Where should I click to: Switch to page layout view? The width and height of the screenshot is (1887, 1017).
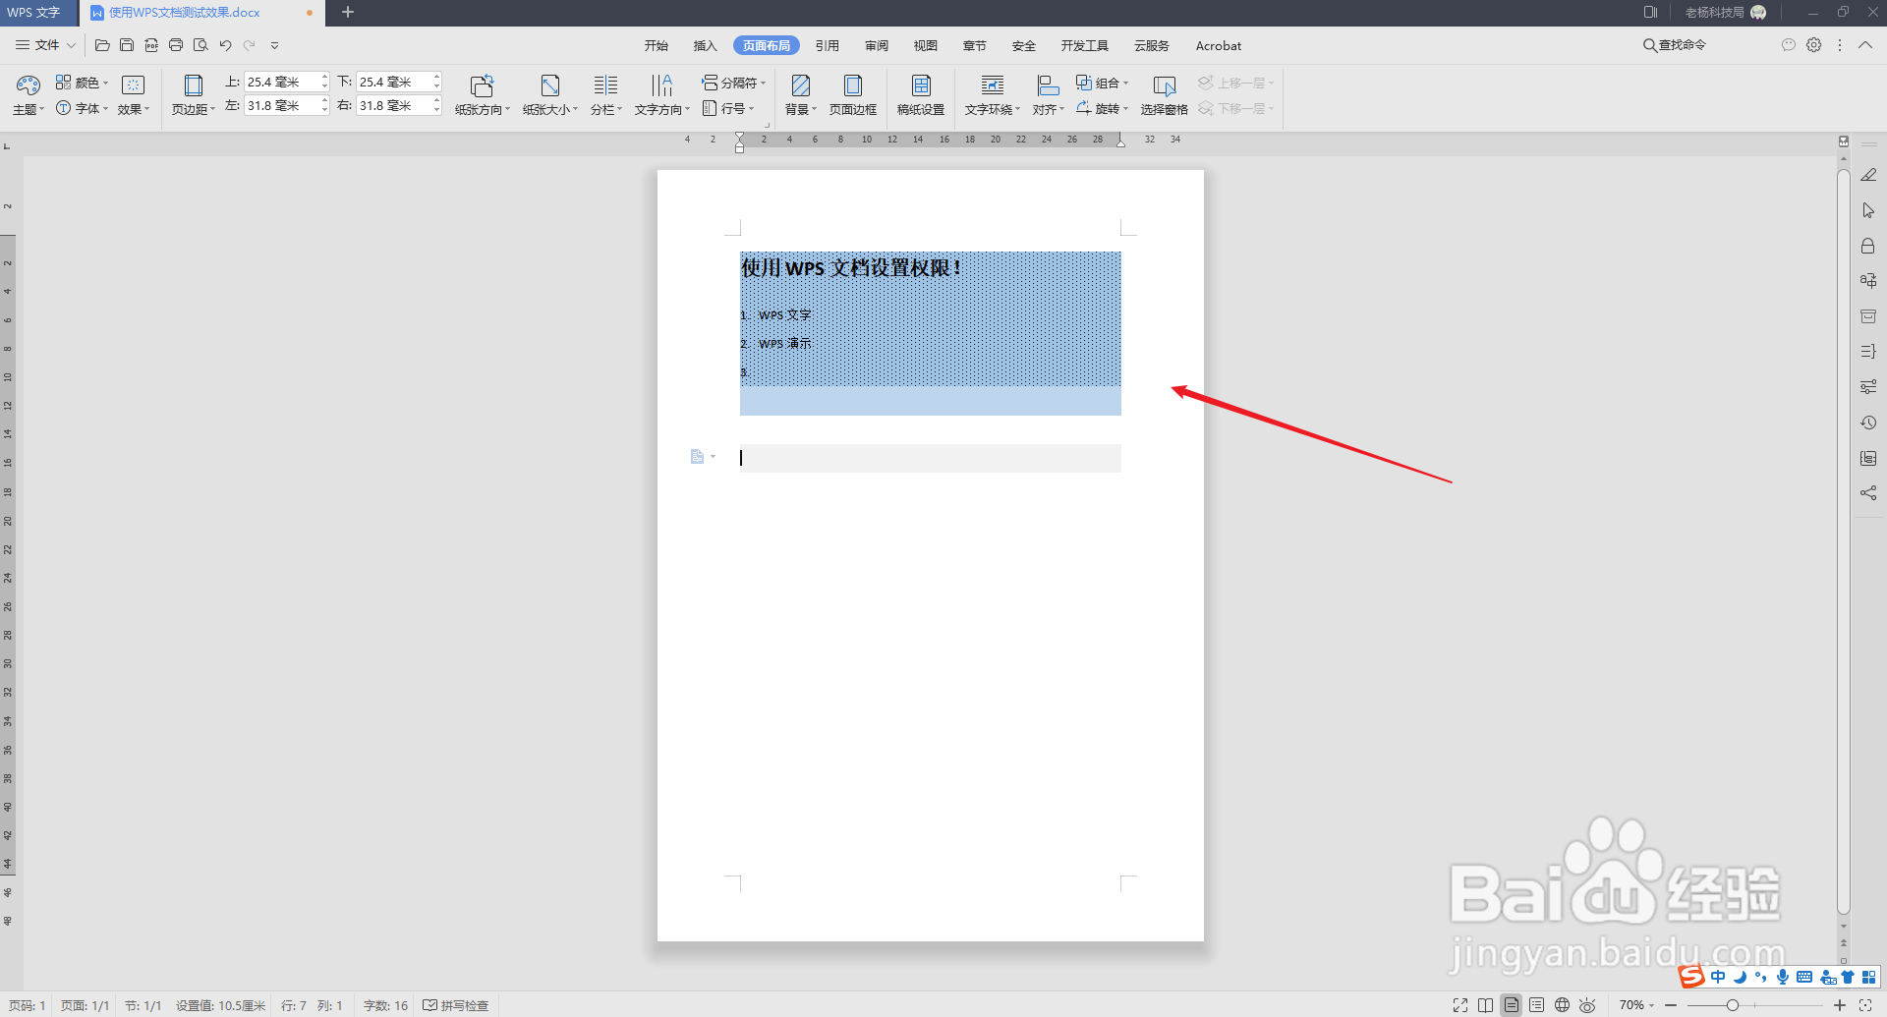(1512, 1005)
